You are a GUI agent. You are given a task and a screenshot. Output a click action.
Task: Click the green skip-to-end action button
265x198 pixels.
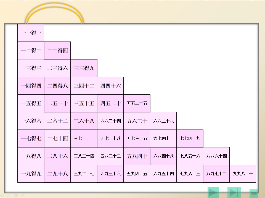pos(234,193)
